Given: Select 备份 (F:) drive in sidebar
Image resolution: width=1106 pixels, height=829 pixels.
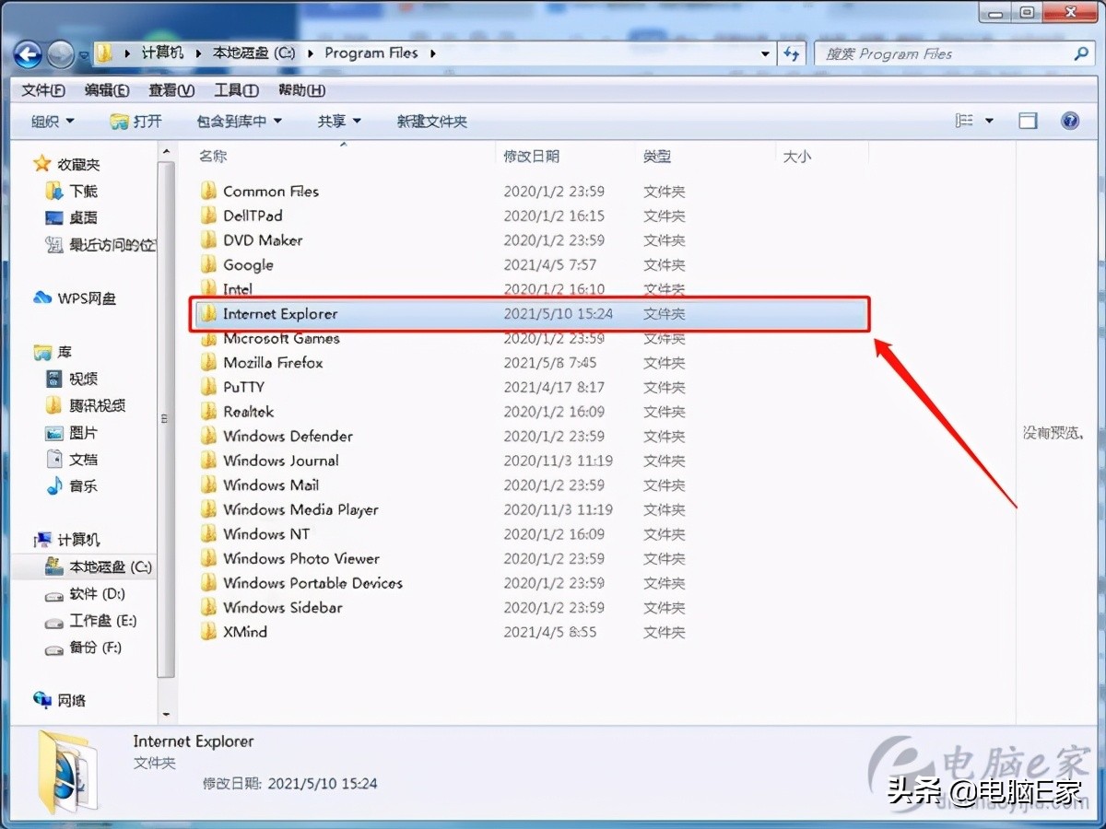Looking at the screenshot, I should click(83, 648).
